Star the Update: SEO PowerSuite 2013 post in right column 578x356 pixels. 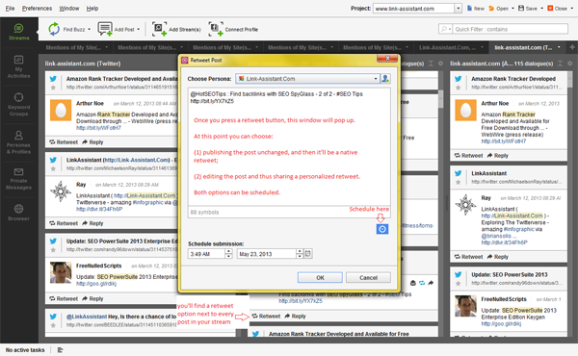click(459, 283)
